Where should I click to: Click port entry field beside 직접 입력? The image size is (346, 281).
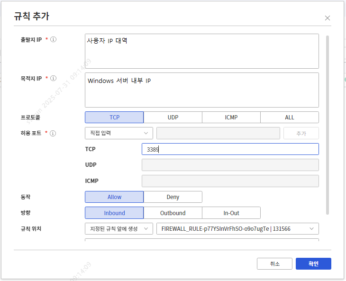point(218,133)
